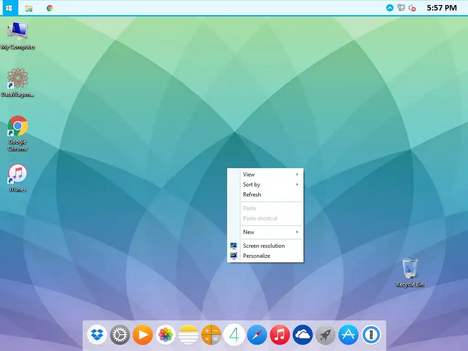Open the App Store icon in dock

348,335
